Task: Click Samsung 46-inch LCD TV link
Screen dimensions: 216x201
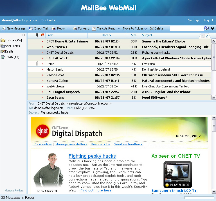Action: point(174,191)
